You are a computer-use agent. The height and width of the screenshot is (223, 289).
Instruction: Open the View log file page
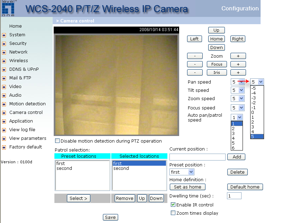click(22, 129)
